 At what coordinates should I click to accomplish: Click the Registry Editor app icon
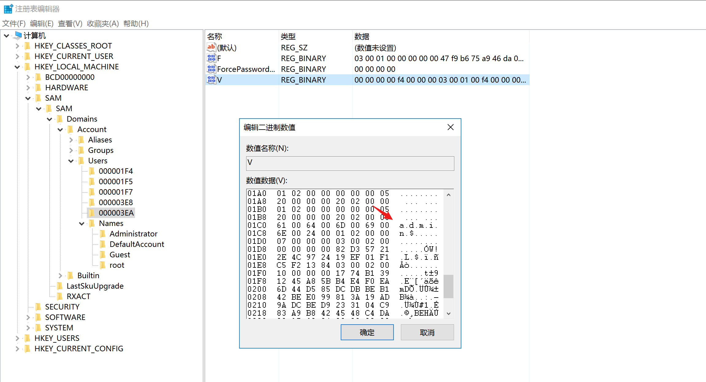8,9
